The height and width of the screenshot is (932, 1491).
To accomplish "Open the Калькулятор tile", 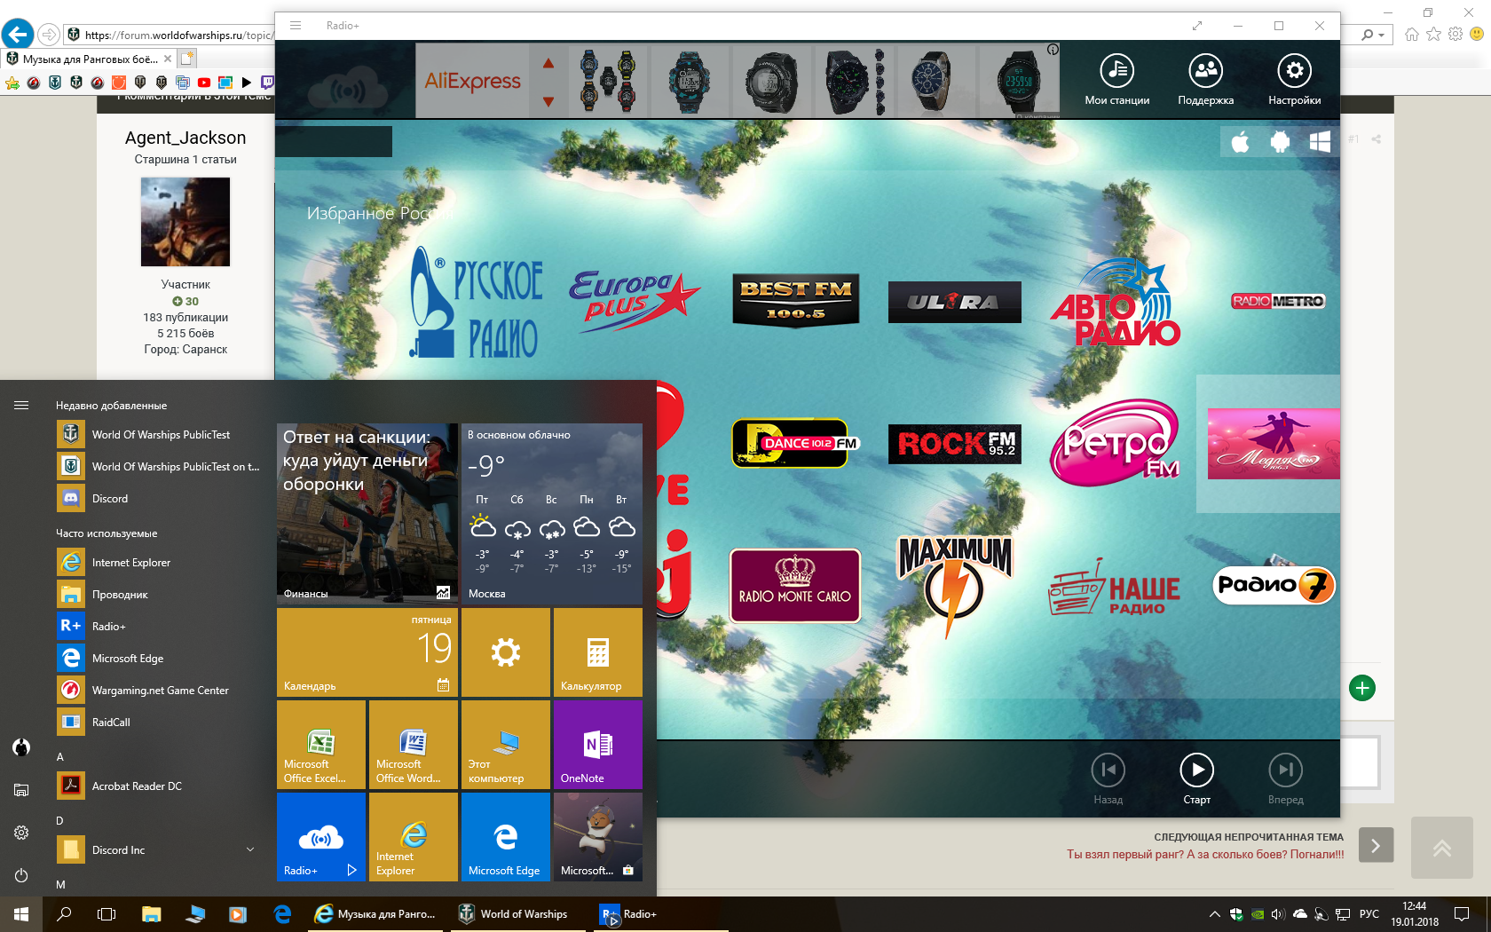I will tap(598, 652).
